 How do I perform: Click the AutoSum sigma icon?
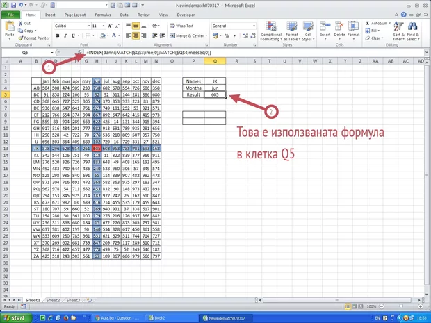368,24
